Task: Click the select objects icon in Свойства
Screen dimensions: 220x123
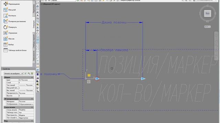Action: pos(29,73)
